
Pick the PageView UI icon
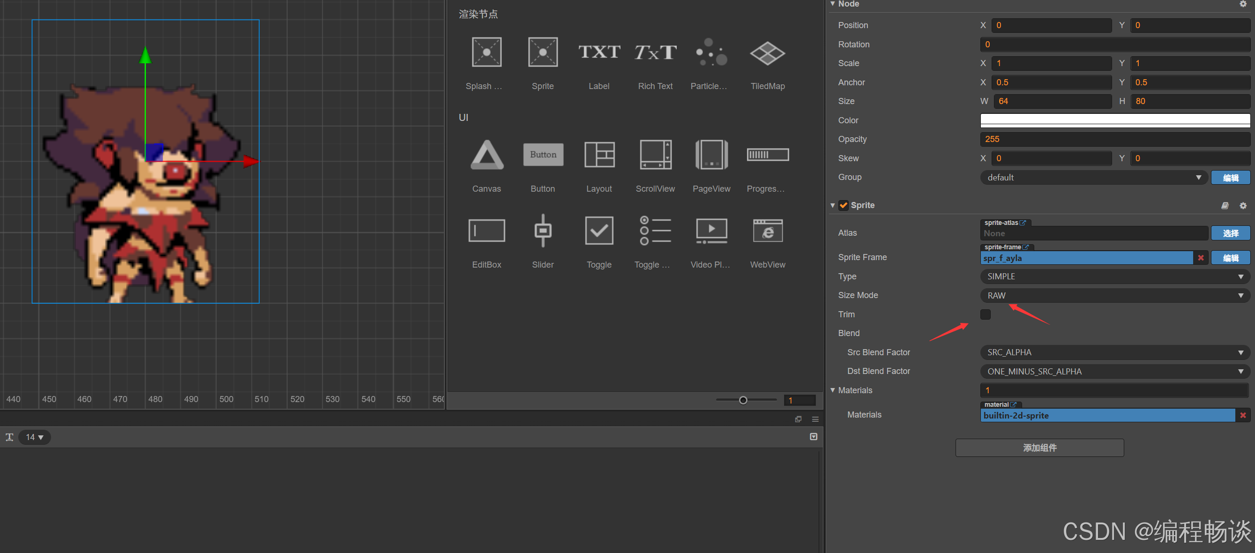tap(711, 155)
